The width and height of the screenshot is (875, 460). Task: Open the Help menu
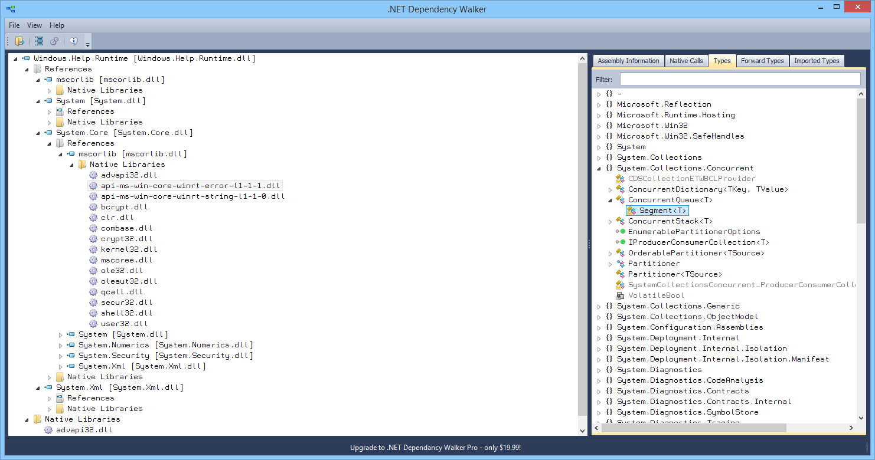pos(57,25)
